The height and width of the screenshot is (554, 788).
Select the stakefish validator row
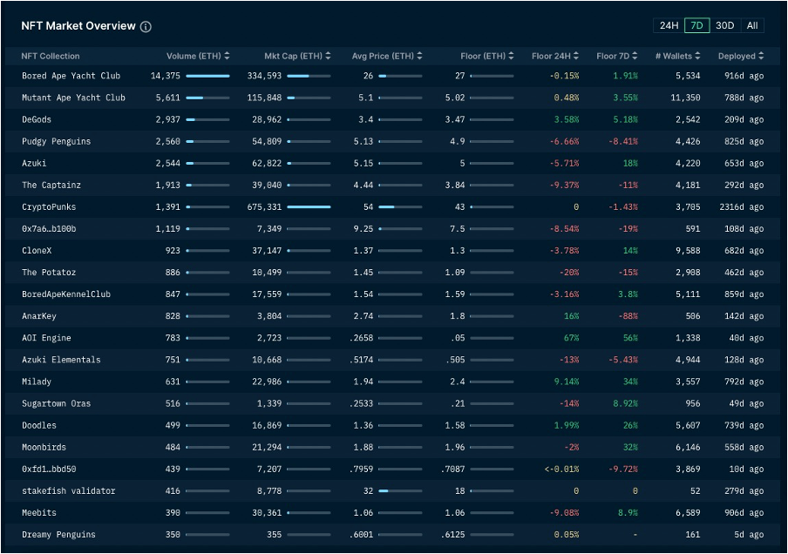click(x=68, y=491)
